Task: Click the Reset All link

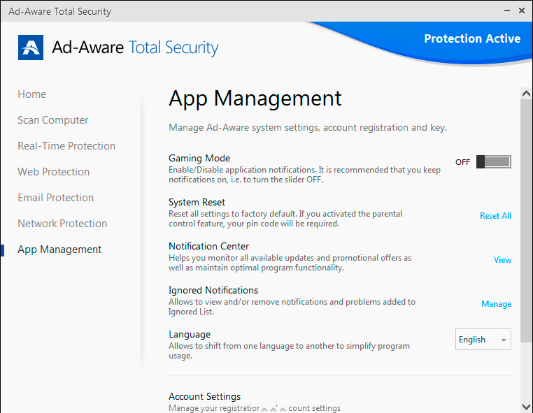Action: click(495, 216)
